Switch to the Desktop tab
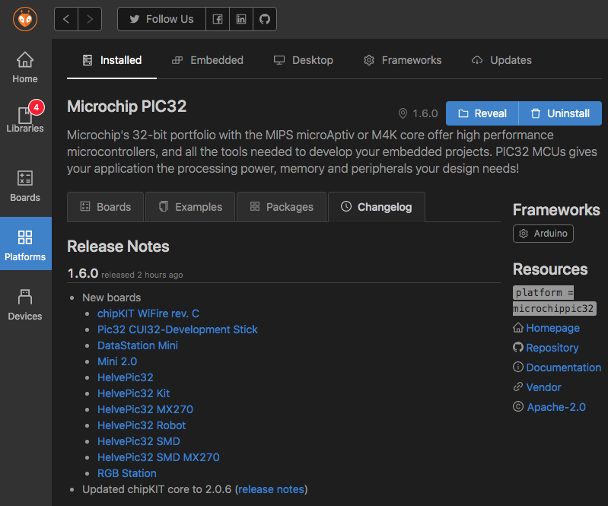 click(303, 60)
